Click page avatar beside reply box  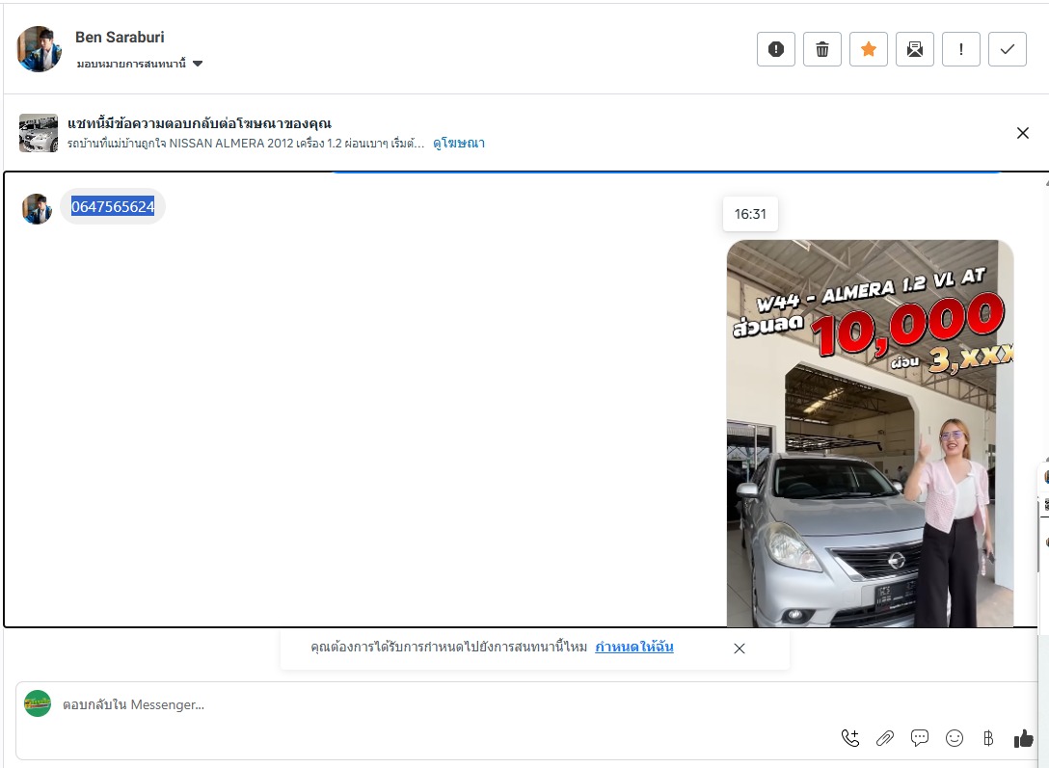(x=38, y=703)
